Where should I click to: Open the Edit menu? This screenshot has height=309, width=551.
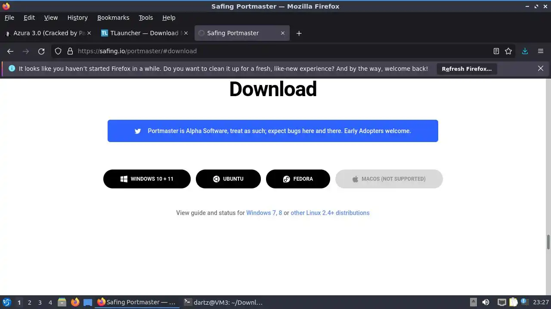coord(29,18)
